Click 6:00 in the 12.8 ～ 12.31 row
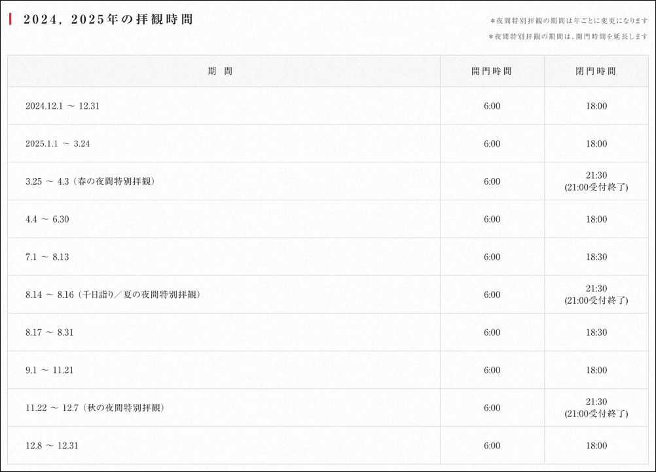Viewport: 656px width, 472px height. (x=492, y=446)
